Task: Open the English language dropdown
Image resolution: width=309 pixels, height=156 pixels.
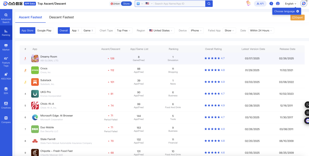Action: [290, 3]
